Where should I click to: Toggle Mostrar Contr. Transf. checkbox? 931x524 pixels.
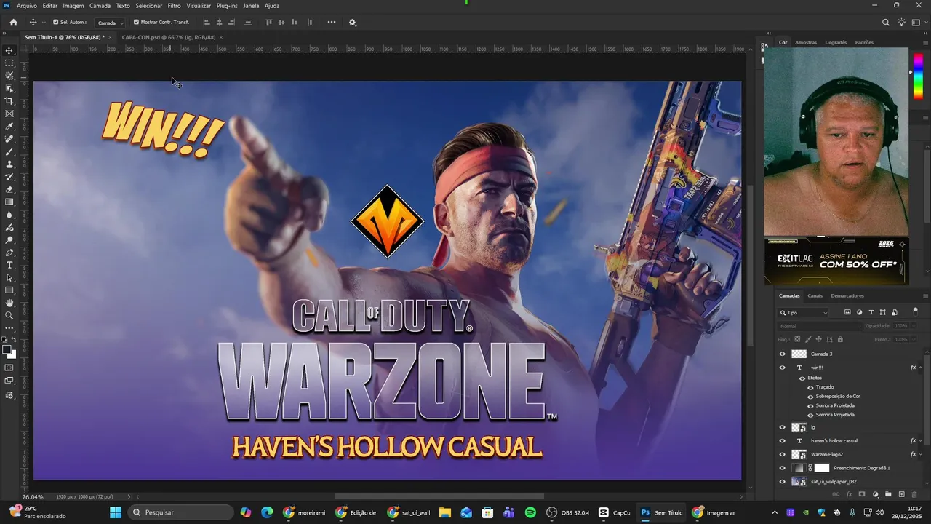pyautogui.click(x=136, y=22)
